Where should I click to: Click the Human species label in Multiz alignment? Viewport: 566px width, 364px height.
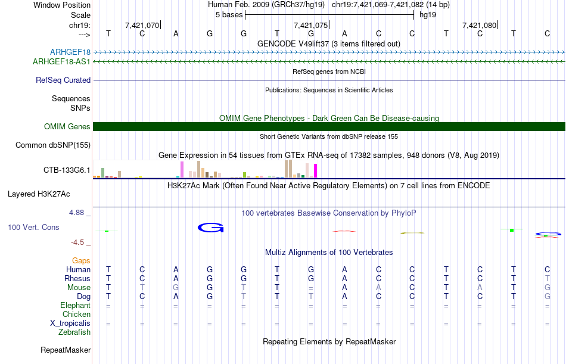coord(78,270)
